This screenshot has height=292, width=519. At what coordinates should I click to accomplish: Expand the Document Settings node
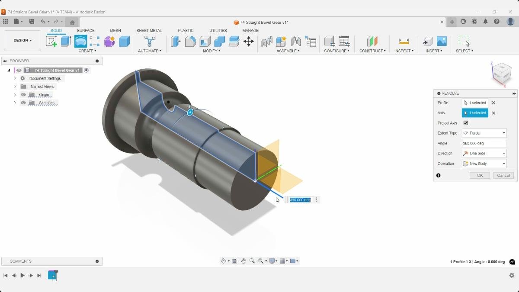(15, 78)
